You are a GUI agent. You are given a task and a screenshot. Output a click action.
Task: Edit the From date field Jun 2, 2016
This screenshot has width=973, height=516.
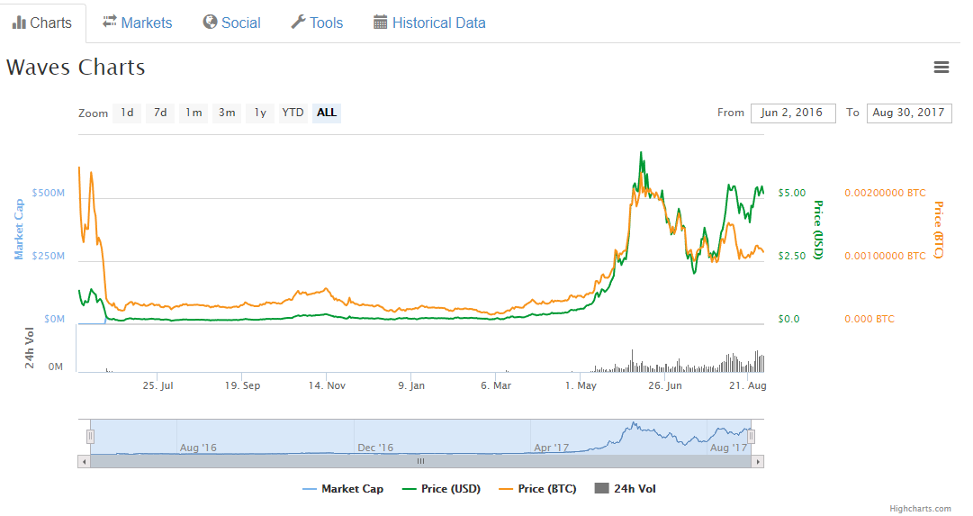(x=793, y=113)
